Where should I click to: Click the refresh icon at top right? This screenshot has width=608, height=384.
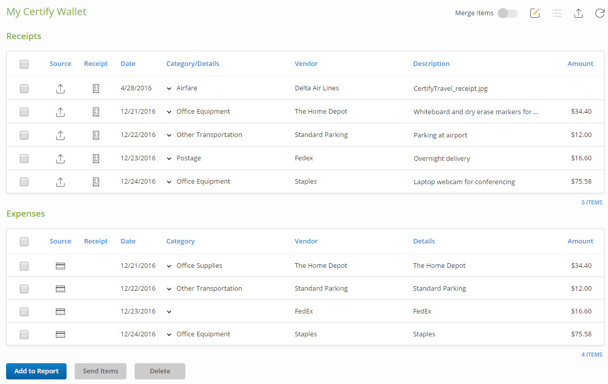599,13
